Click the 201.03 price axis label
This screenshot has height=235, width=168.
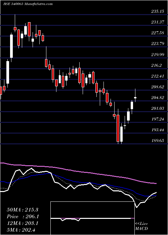158,108
